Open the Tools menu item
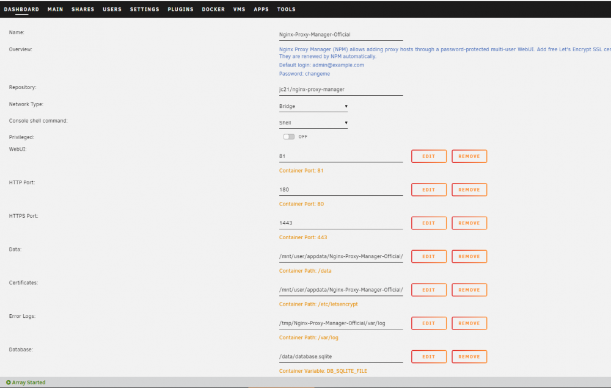Screen dimensions: 611x388 (x=287, y=9)
